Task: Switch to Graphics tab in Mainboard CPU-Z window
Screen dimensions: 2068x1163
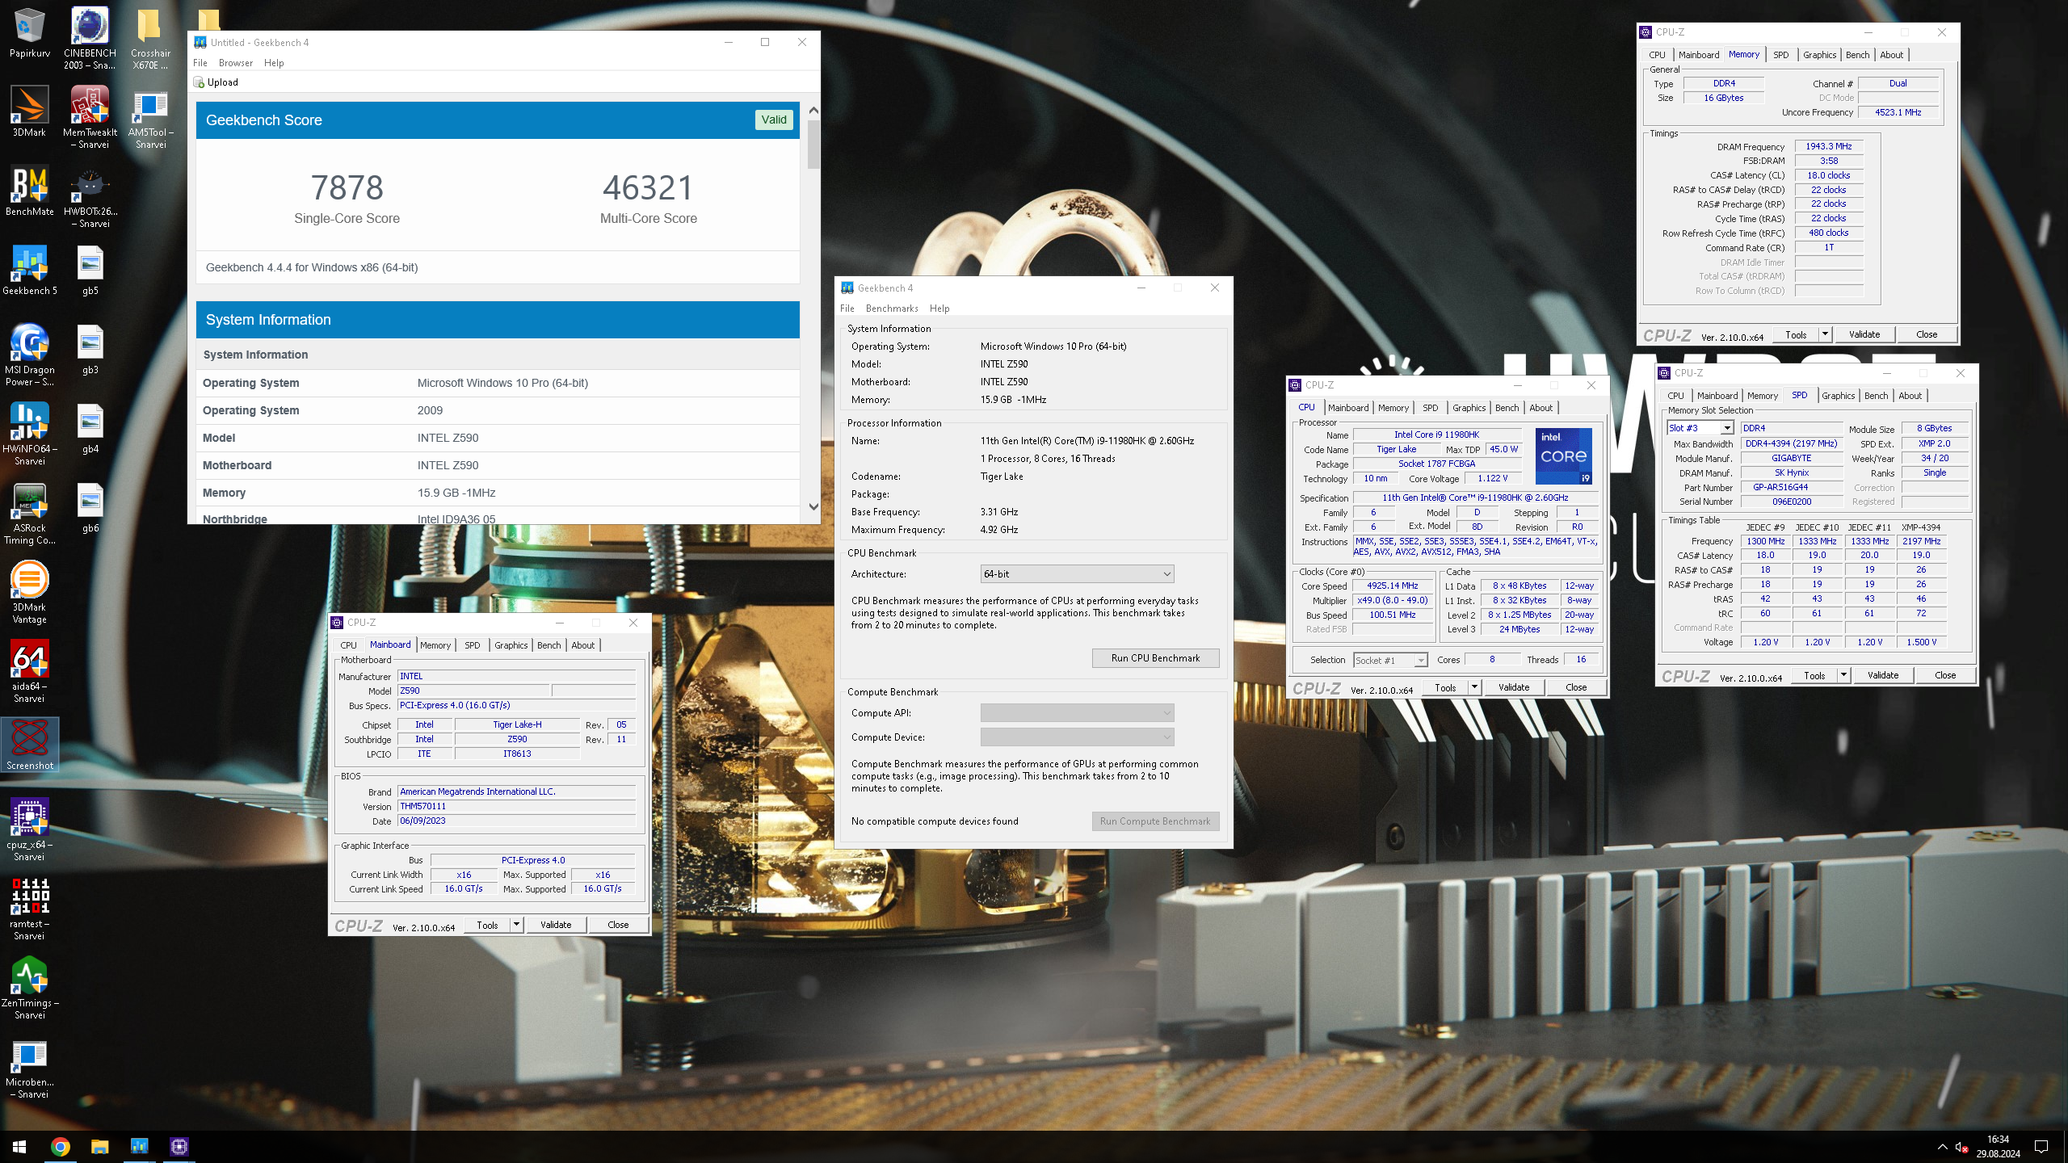Action: pyautogui.click(x=511, y=645)
